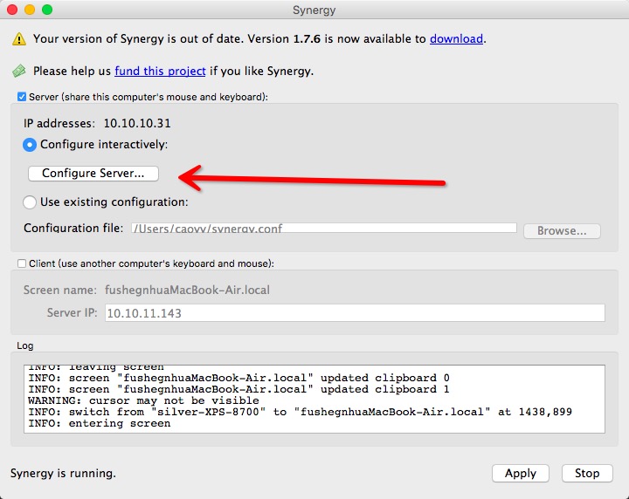Screen dimensions: 629x499
Task: Click the Apply button
Action: [x=521, y=474]
